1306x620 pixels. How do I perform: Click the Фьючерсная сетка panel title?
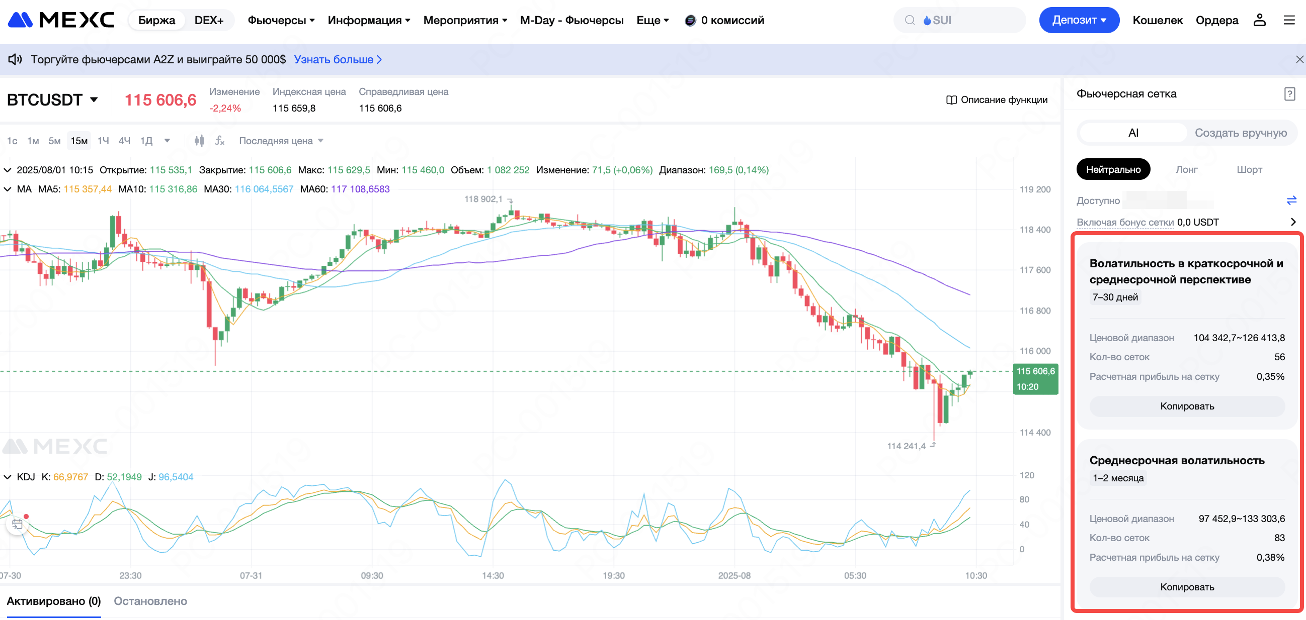[x=1126, y=94]
